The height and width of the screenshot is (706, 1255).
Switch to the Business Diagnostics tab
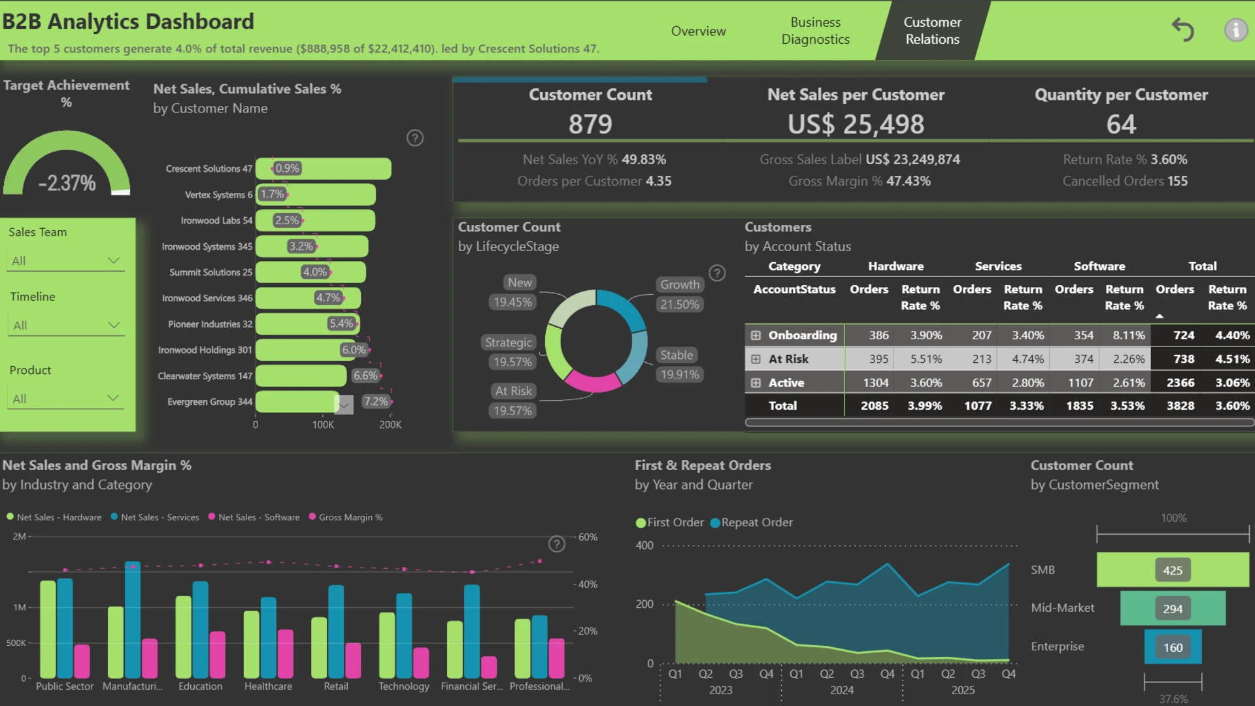point(815,31)
